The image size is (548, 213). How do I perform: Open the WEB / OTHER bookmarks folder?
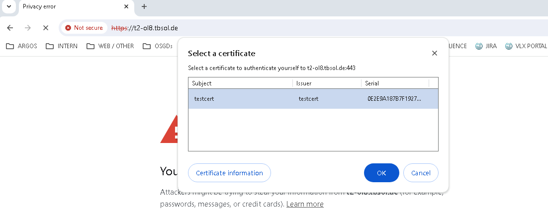point(110,46)
